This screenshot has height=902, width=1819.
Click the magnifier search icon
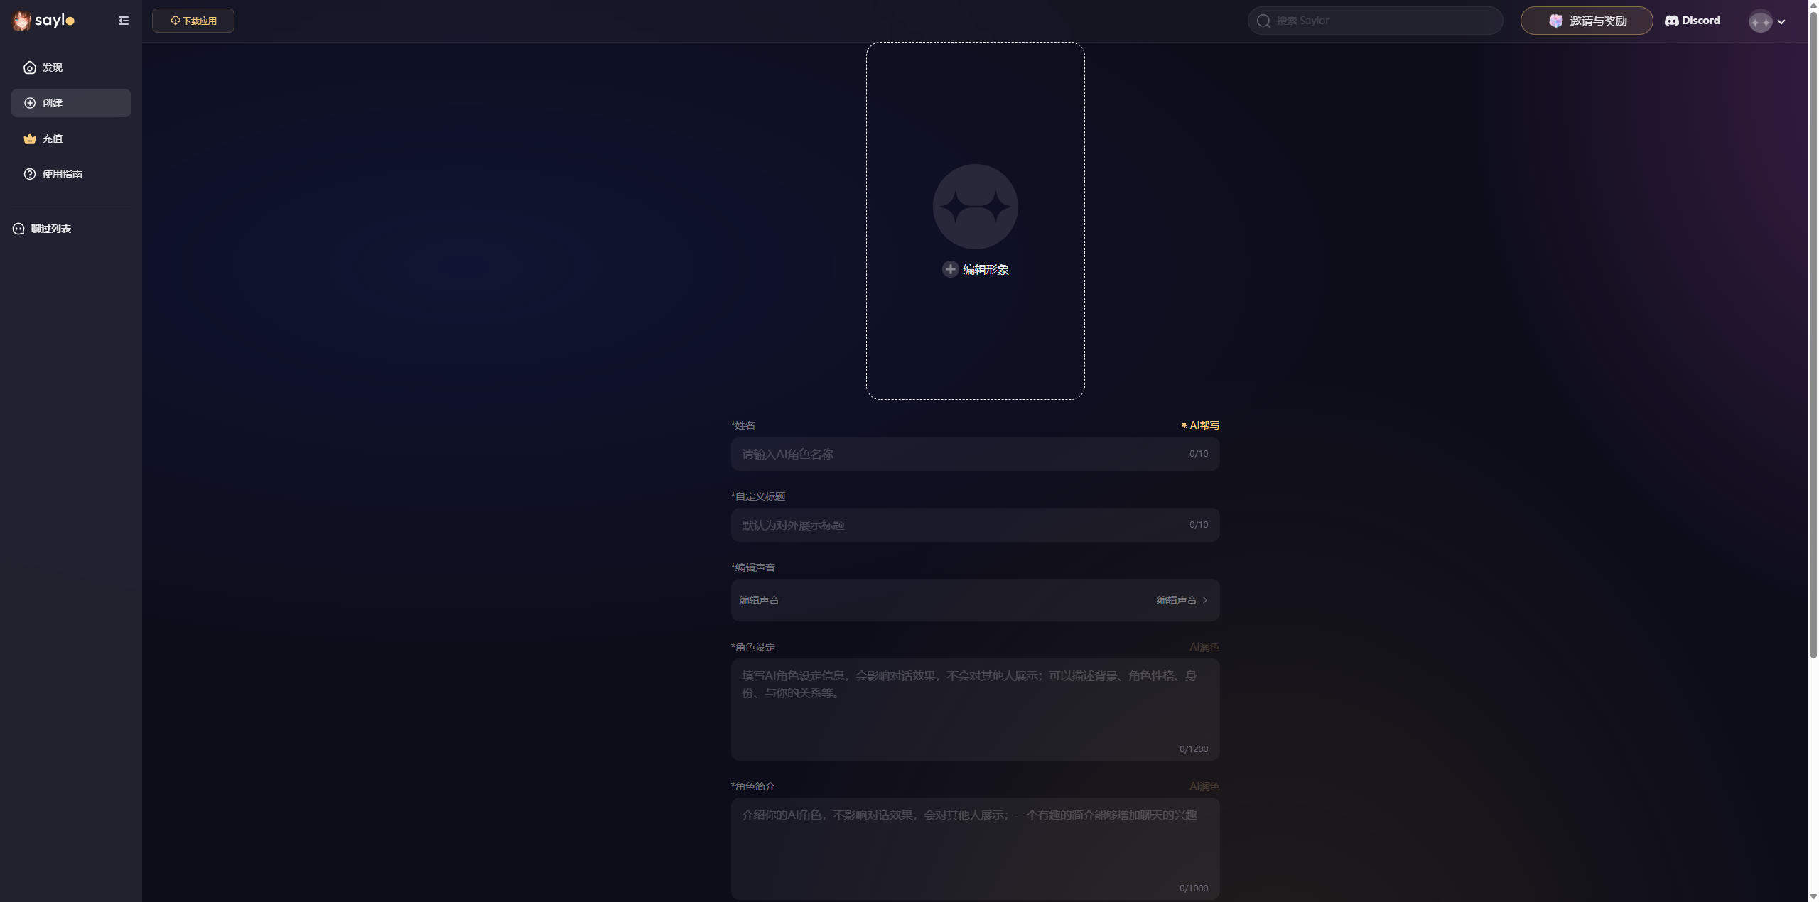tap(1263, 21)
